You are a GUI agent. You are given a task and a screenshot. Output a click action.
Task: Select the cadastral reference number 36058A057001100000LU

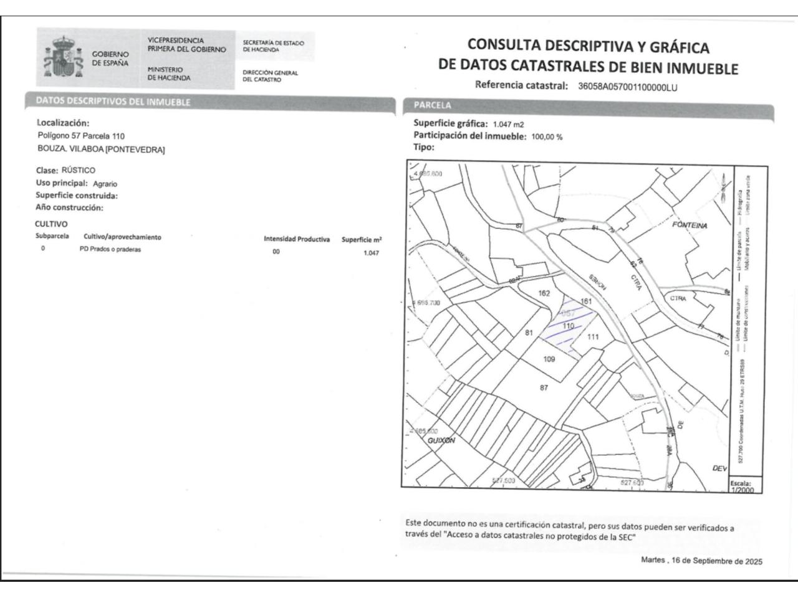point(627,88)
